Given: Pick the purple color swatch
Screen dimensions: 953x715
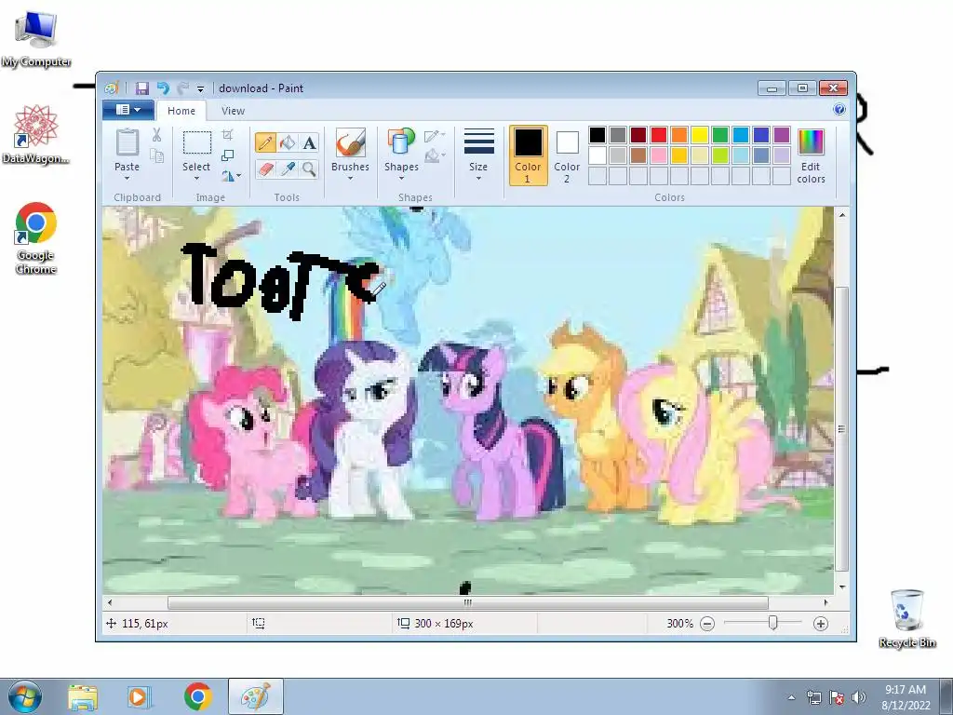Looking at the screenshot, I should 782,135.
